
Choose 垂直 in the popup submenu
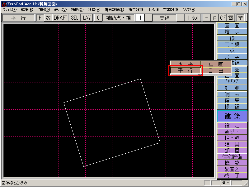pos(216,64)
